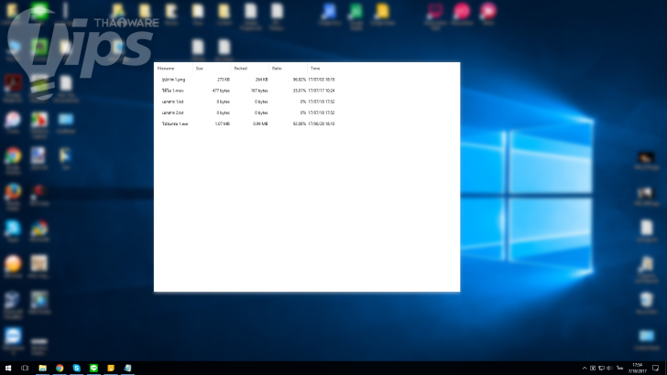Click the keyboard tray icon
The image size is (667, 375).
click(593, 369)
